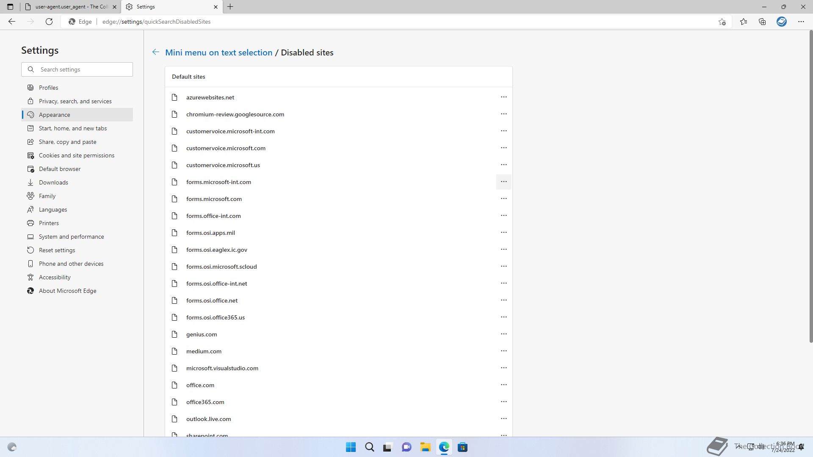Open more options for chromium-review.googlesource.com
Viewport: 813px width, 457px height.
point(503,114)
